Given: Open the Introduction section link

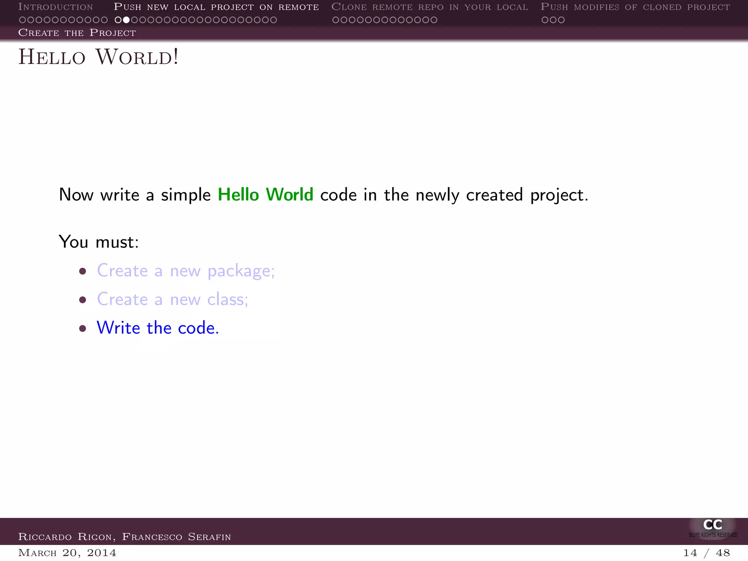Looking at the screenshot, I should coord(56,7).
